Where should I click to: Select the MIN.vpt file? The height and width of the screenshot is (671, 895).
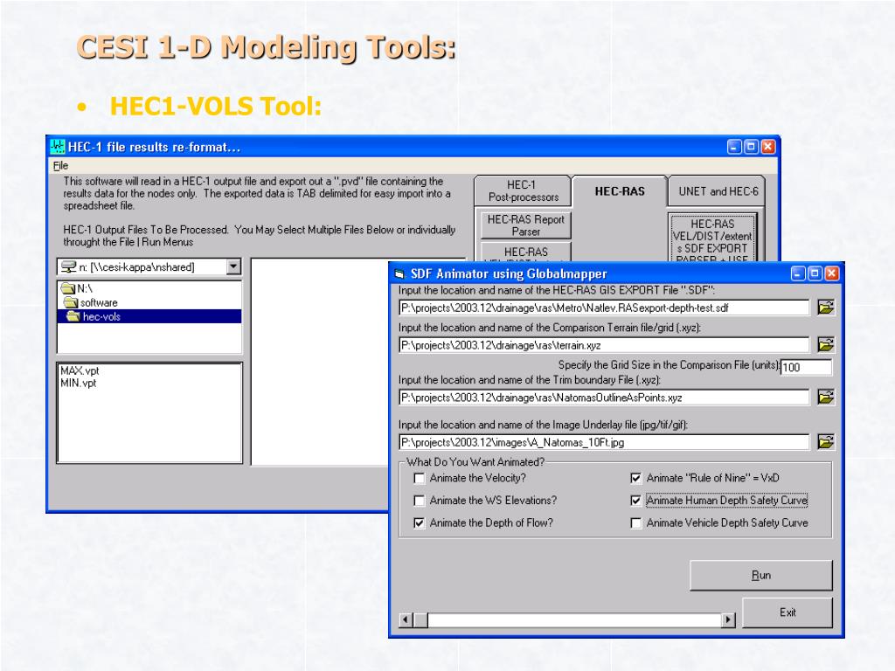click(78, 383)
